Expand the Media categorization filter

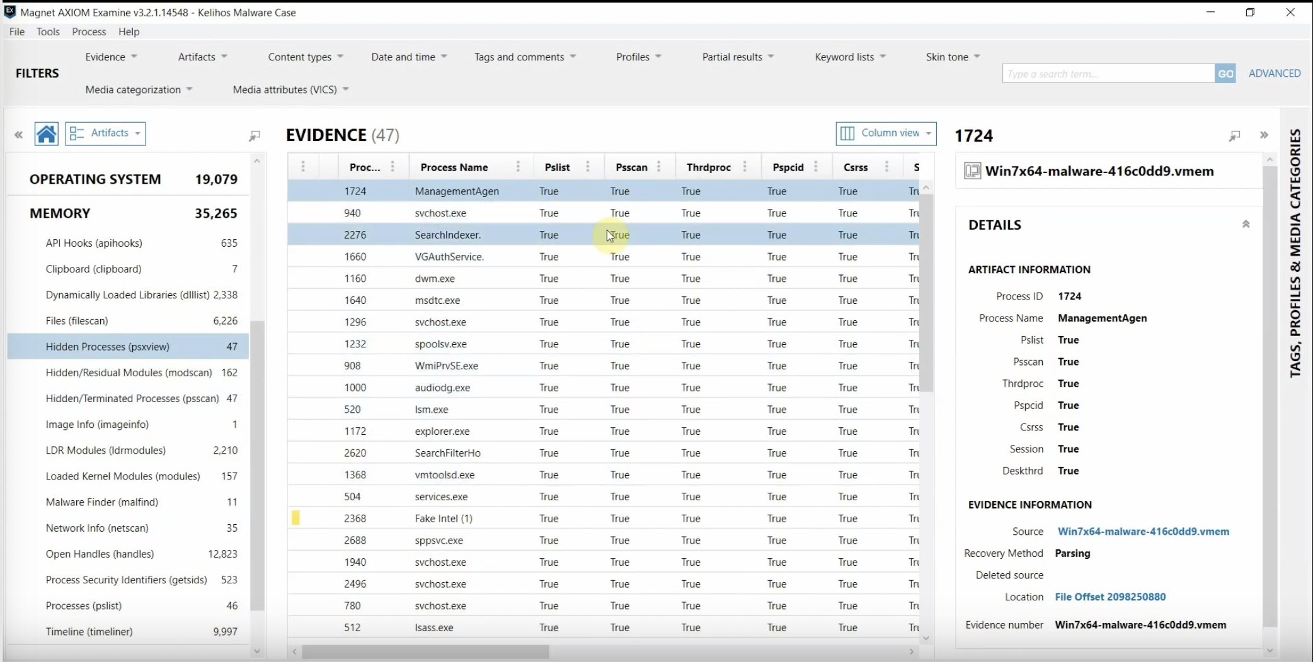(x=139, y=89)
